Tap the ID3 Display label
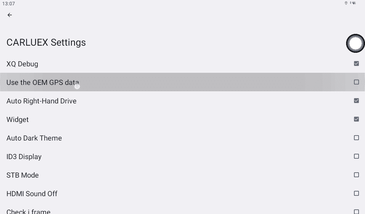 tap(24, 157)
